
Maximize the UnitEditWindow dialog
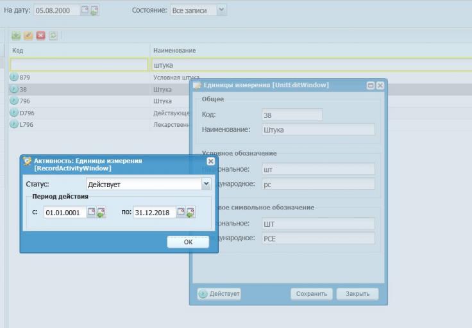coord(371,86)
